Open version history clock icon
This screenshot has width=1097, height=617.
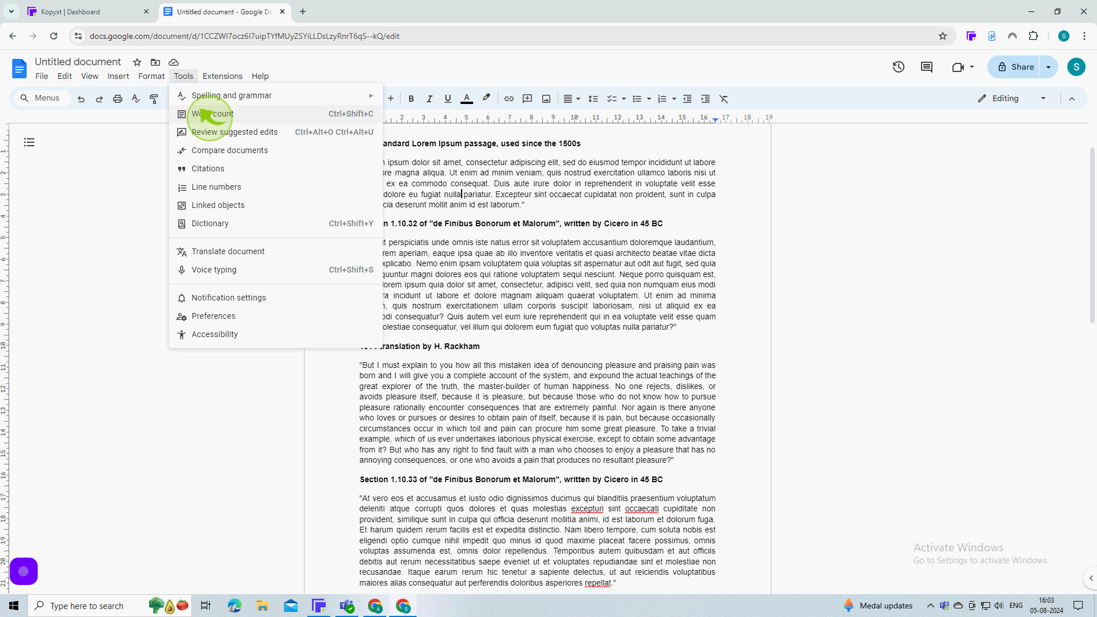pyautogui.click(x=899, y=67)
